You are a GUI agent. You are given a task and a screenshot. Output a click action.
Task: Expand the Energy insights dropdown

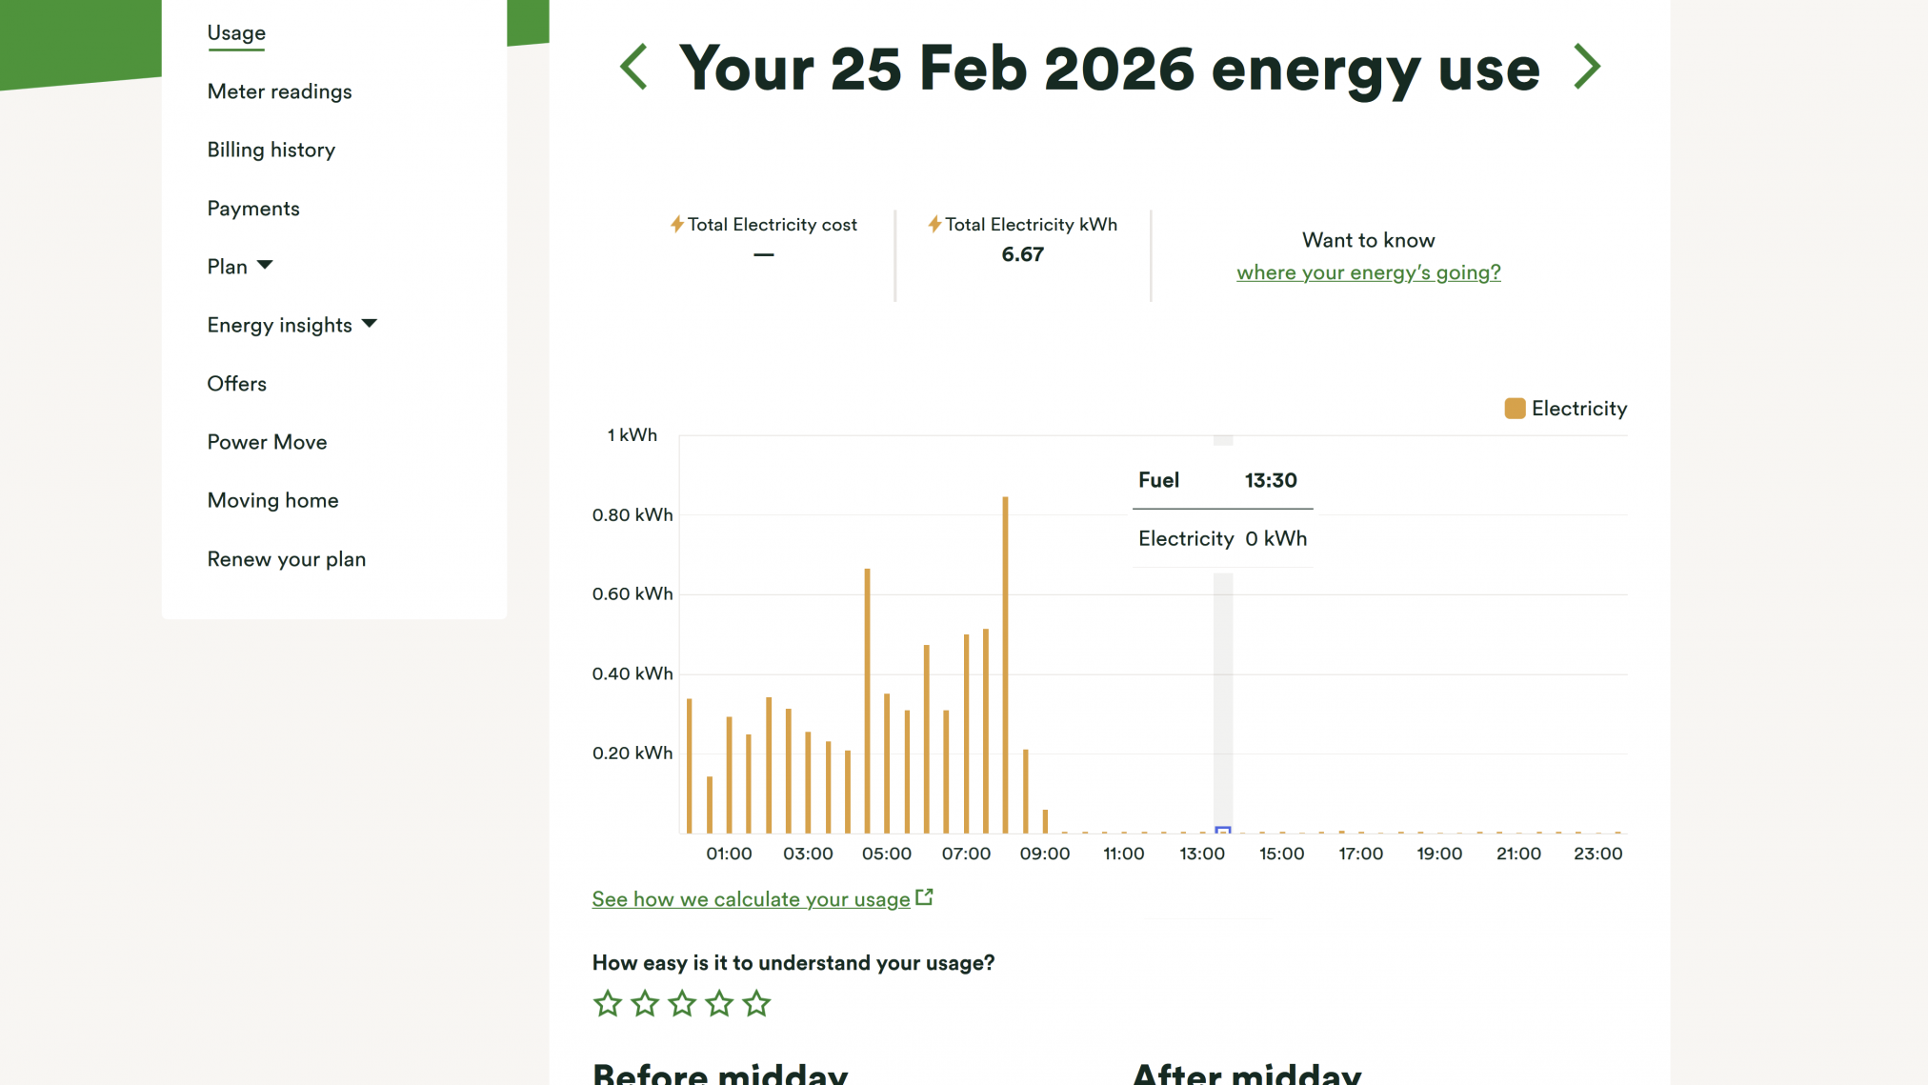click(x=371, y=325)
